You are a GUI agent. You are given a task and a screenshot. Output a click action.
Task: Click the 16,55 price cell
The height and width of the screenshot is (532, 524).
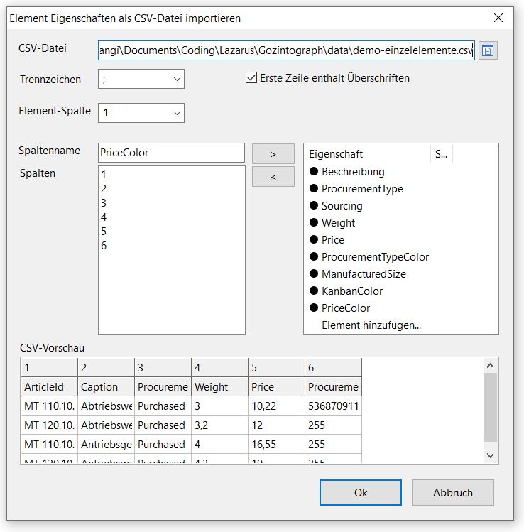pos(276,444)
